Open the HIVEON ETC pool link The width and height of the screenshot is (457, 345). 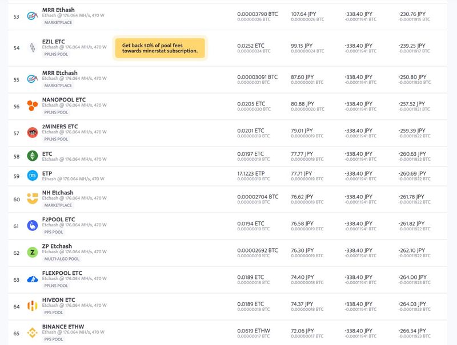coord(58,300)
